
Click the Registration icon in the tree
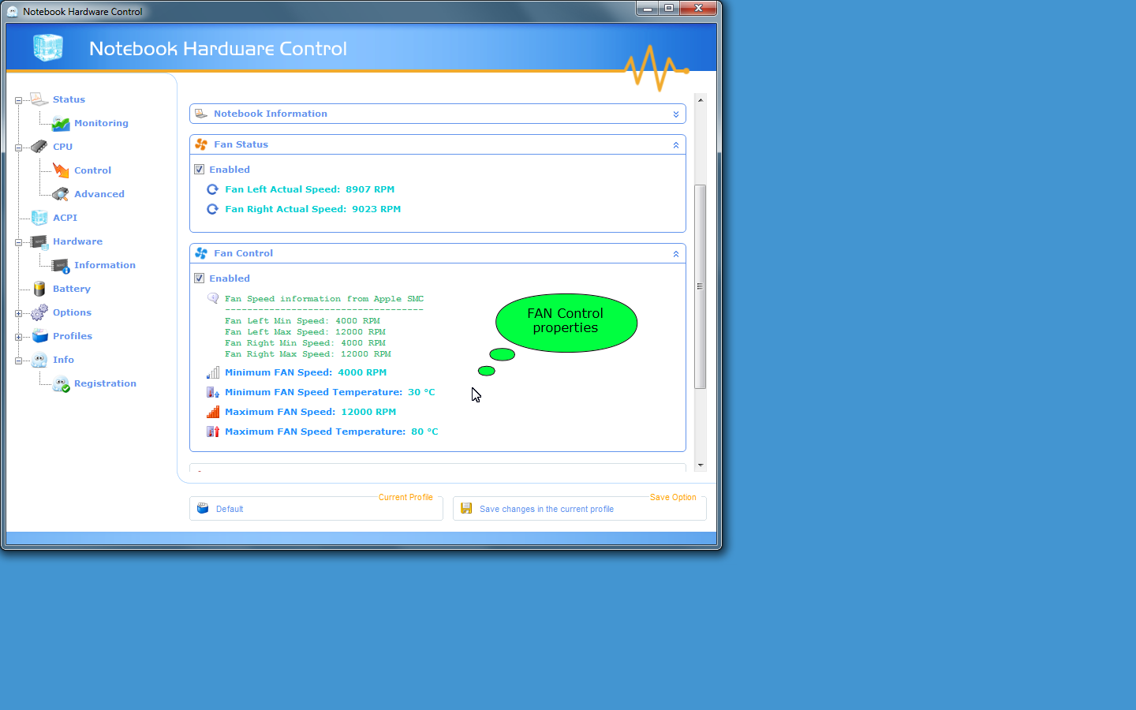coord(61,383)
